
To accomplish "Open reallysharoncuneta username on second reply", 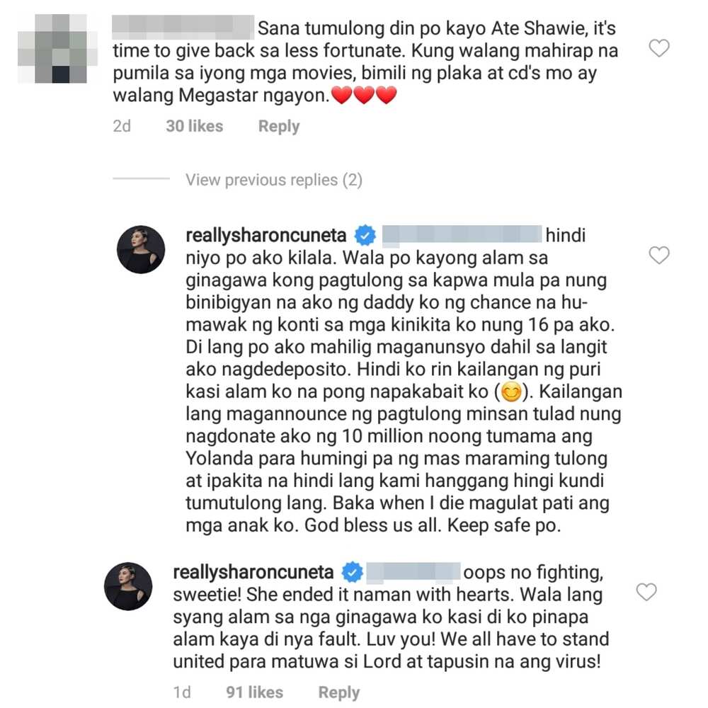I will click(253, 573).
